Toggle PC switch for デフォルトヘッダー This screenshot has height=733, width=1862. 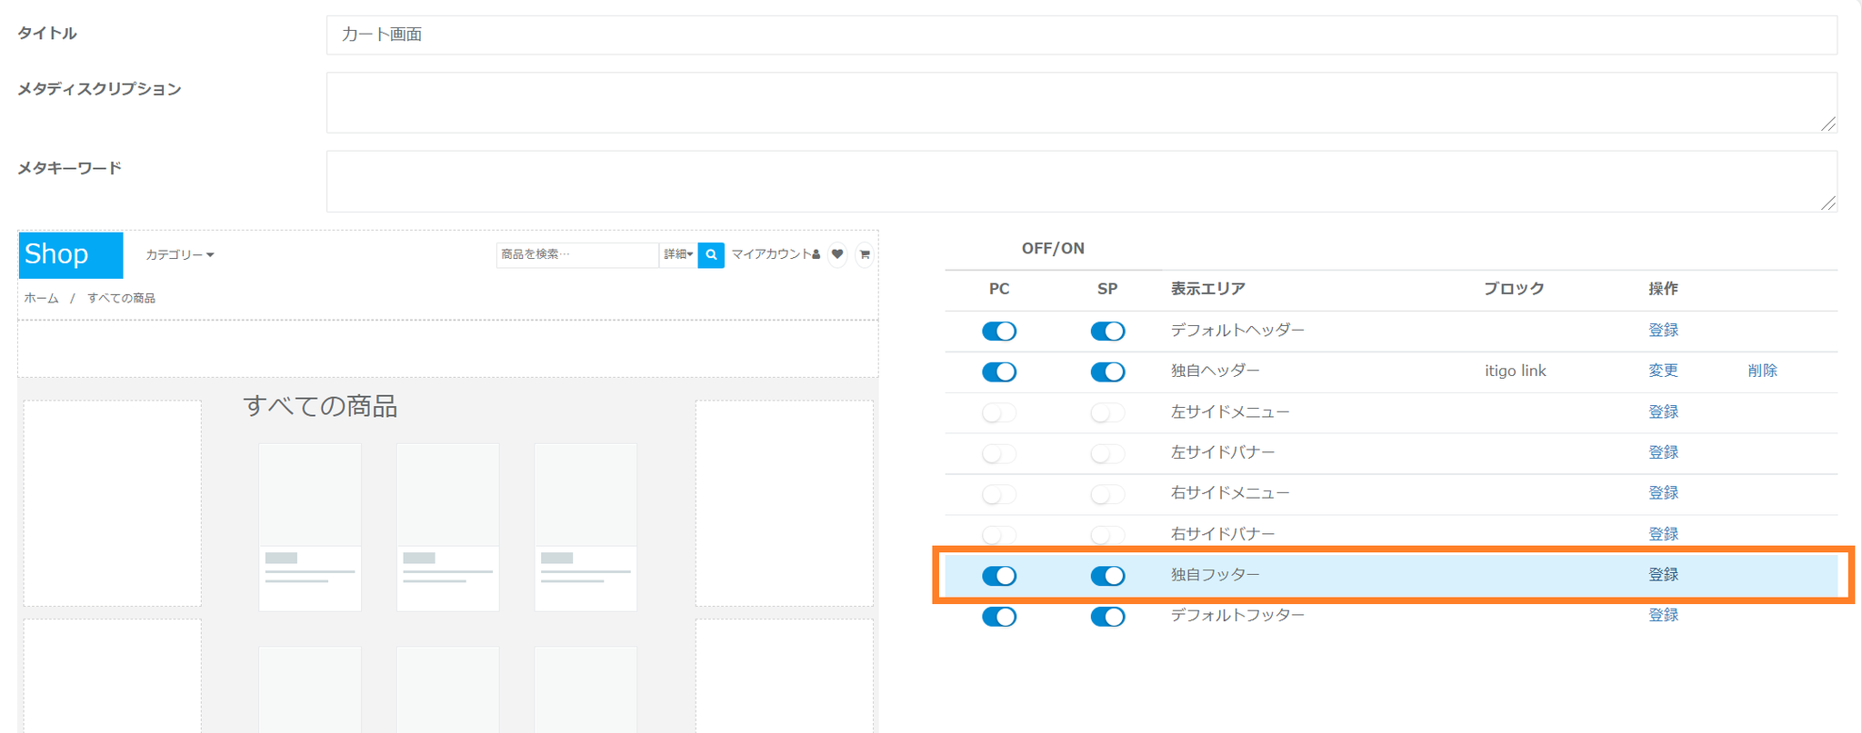[998, 332]
